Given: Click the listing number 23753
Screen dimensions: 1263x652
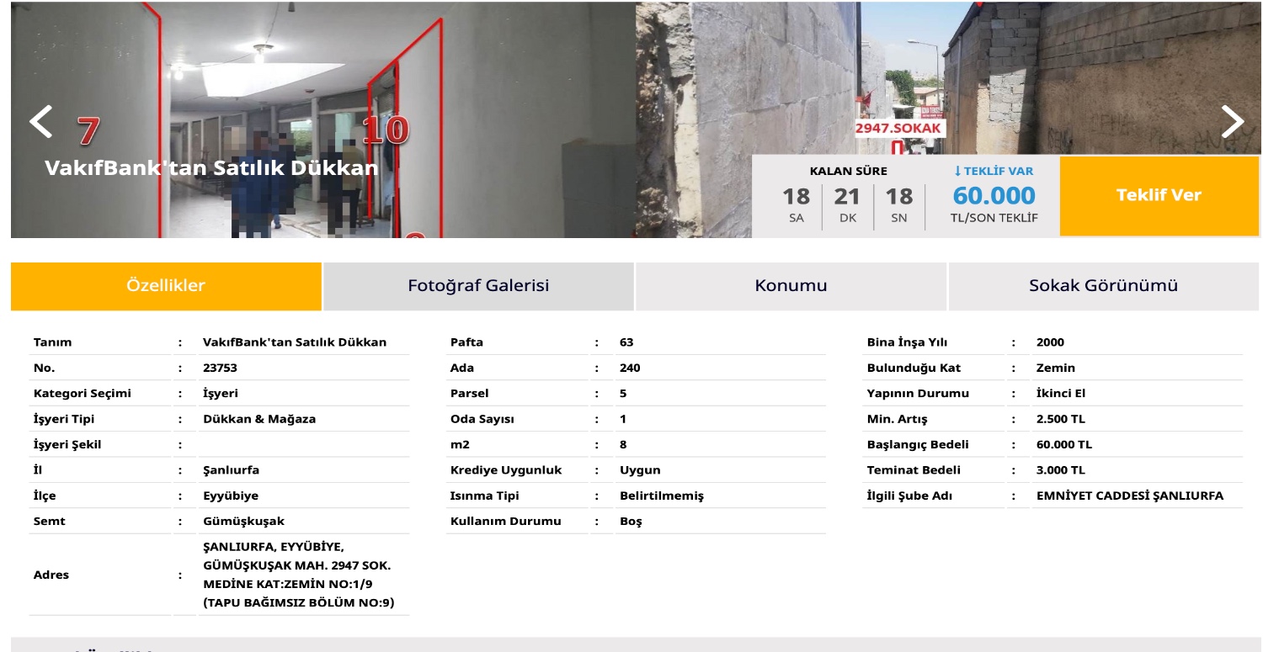Looking at the screenshot, I should coord(221,368).
